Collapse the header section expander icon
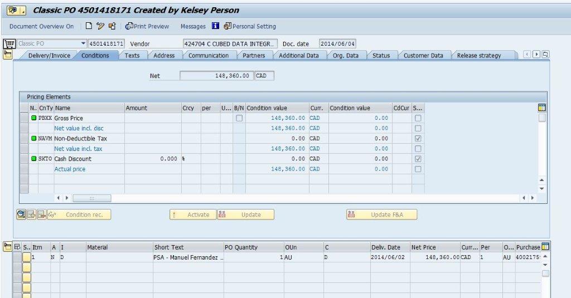The height and width of the screenshot is (298, 571). coord(8,54)
